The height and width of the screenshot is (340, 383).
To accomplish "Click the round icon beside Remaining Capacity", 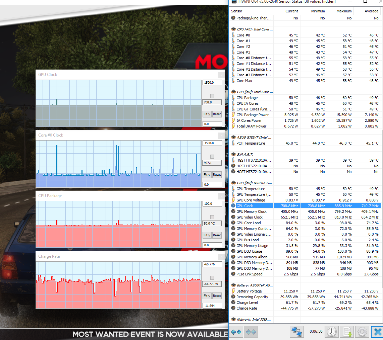I will [233, 297].
